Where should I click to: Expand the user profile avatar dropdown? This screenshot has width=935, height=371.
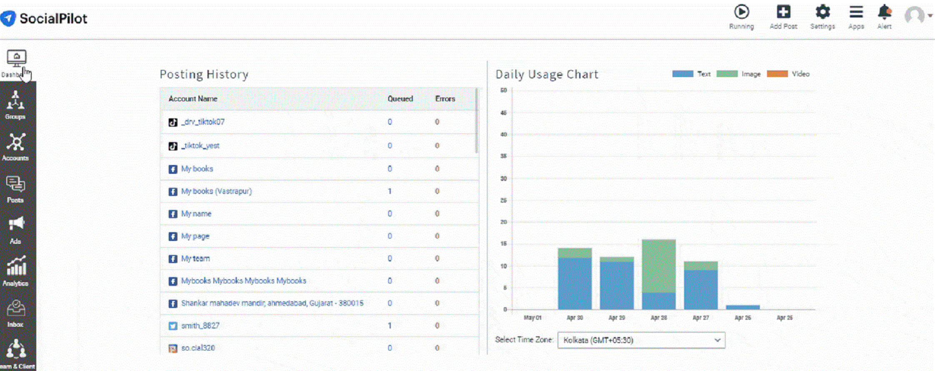click(918, 16)
